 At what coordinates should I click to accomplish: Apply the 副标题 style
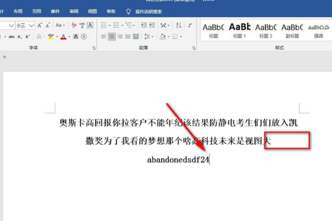tap(291, 30)
